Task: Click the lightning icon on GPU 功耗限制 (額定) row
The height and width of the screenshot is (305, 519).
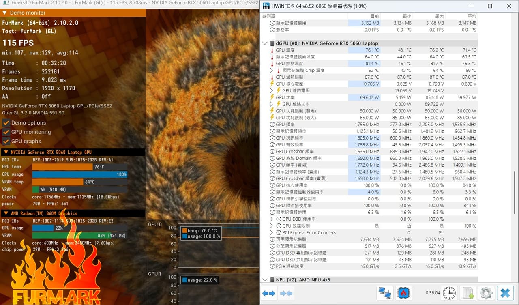Action: pyautogui.click(x=272, y=111)
